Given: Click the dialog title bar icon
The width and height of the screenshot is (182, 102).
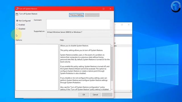Looking at the screenshot, I should (17, 9).
